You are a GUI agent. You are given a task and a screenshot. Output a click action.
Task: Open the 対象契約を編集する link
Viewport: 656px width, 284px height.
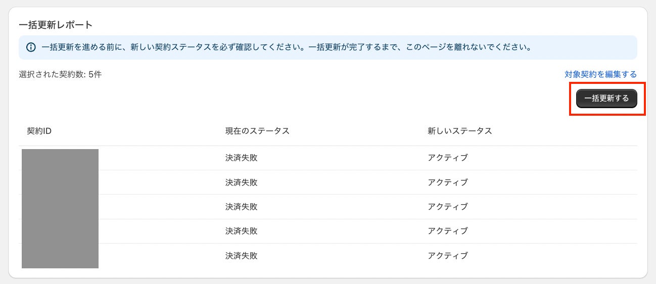(x=600, y=74)
